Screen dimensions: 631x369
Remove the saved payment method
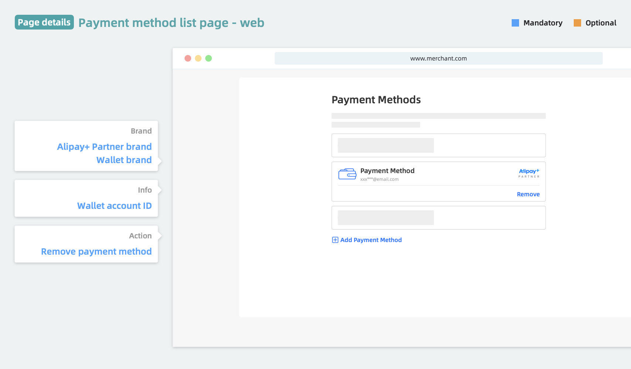pos(528,194)
